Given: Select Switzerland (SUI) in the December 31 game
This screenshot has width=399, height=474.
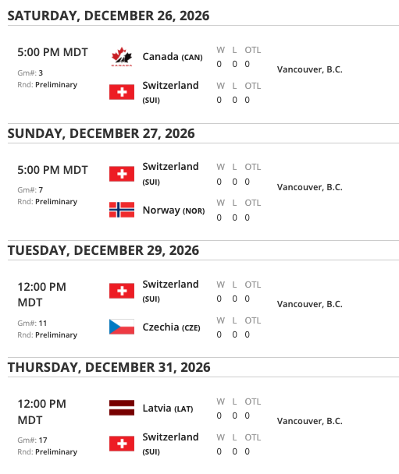Looking at the screenshot, I should point(170,444).
